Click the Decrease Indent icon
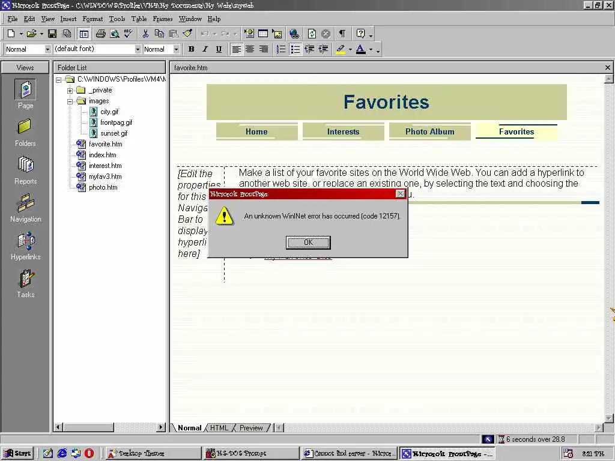The height and width of the screenshot is (461, 615). point(309,49)
